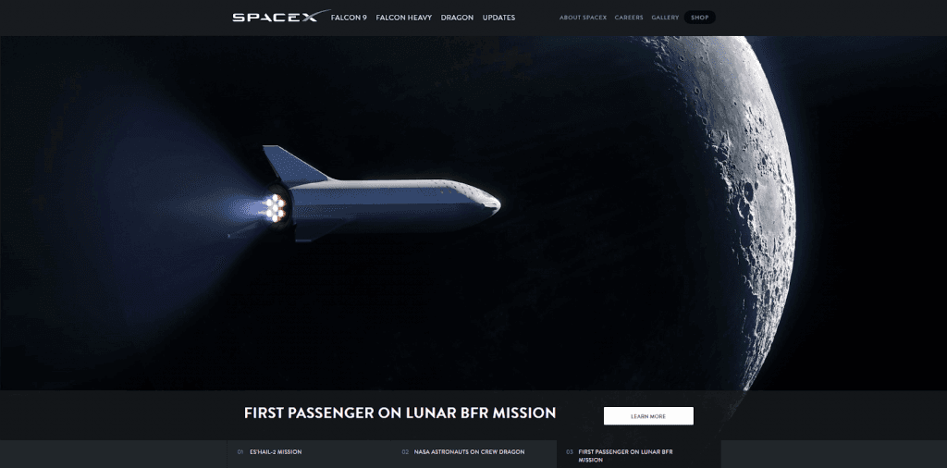Click the headline First Passenger on Lunar BFR Mission
Image resolution: width=947 pixels, height=468 pixels.
click(400, 413)
